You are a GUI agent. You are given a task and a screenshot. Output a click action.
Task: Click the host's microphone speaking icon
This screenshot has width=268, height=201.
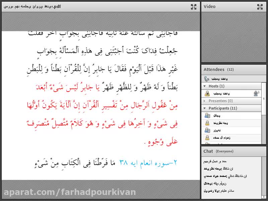coord(257,93)
